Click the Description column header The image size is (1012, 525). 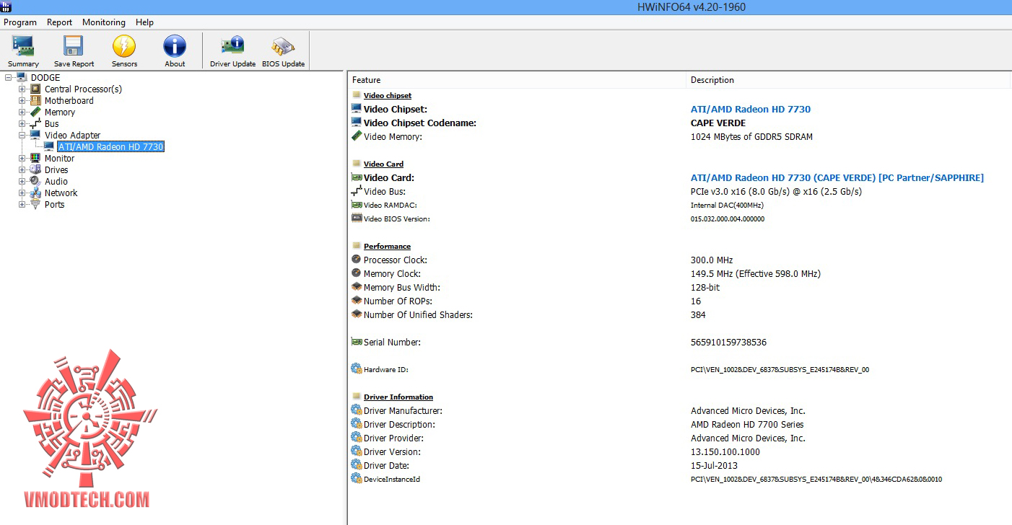click(x=849, y=80)
